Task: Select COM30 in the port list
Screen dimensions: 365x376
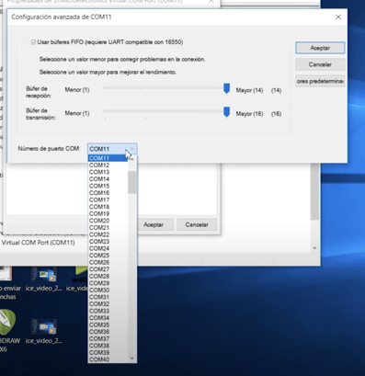Action: (108, 290)
